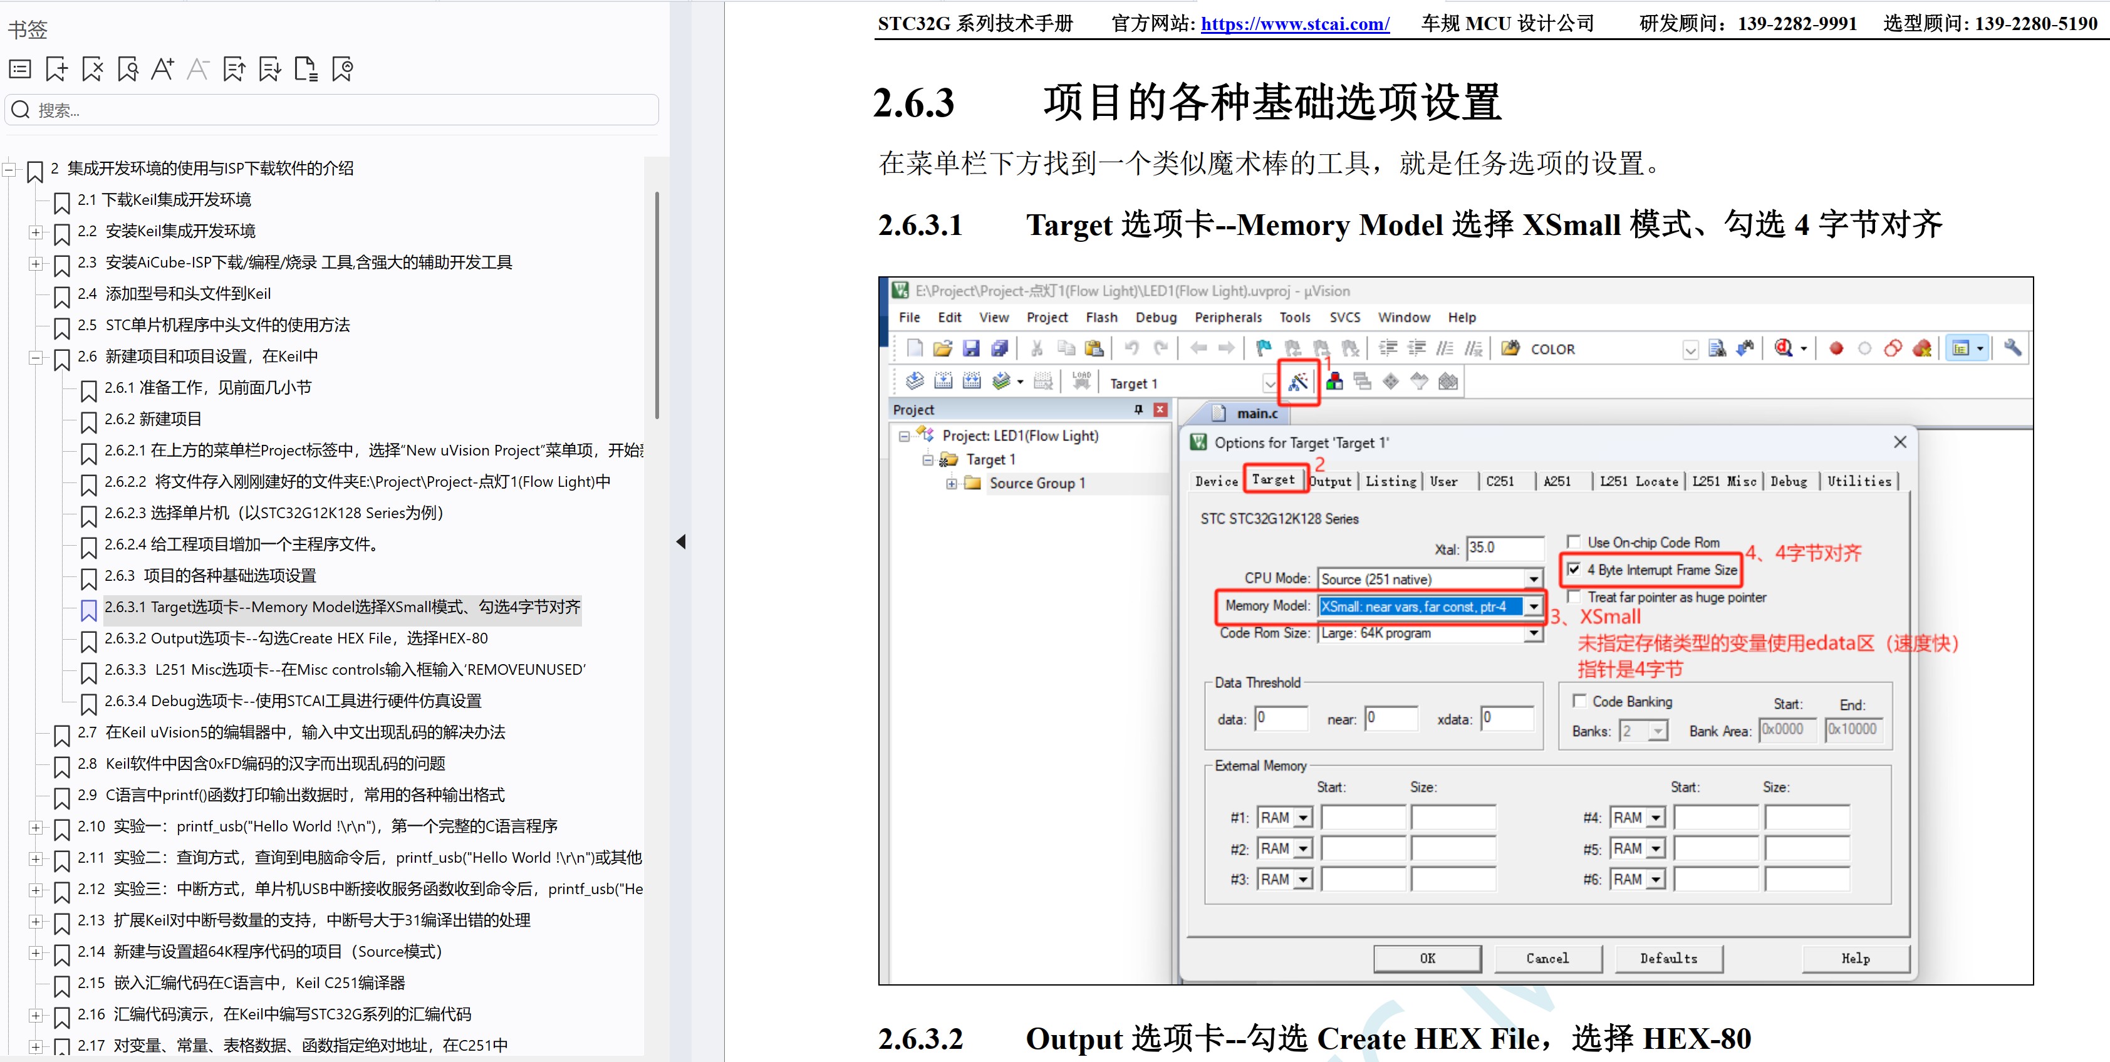This screenshot has height=1062, width=2110.
Task: Click the bookmark icon with down arrow
Action: 269,69
